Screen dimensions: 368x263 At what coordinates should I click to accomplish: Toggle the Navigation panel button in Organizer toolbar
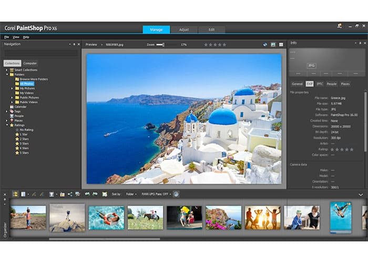tap(15, 194)
